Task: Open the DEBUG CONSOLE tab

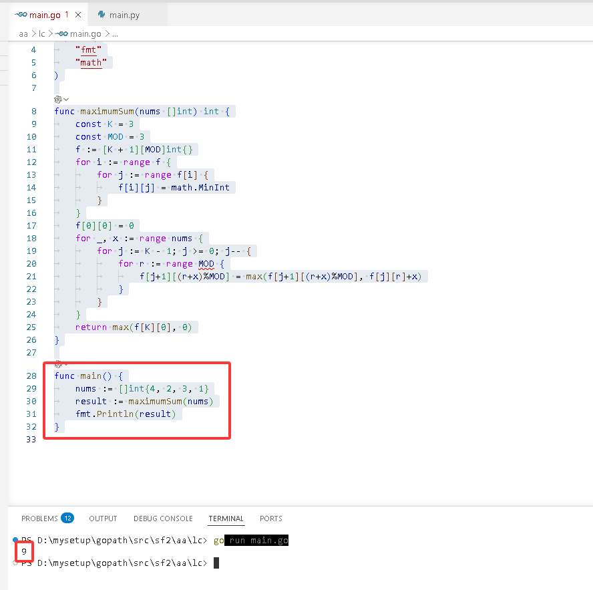Action: 163,519
